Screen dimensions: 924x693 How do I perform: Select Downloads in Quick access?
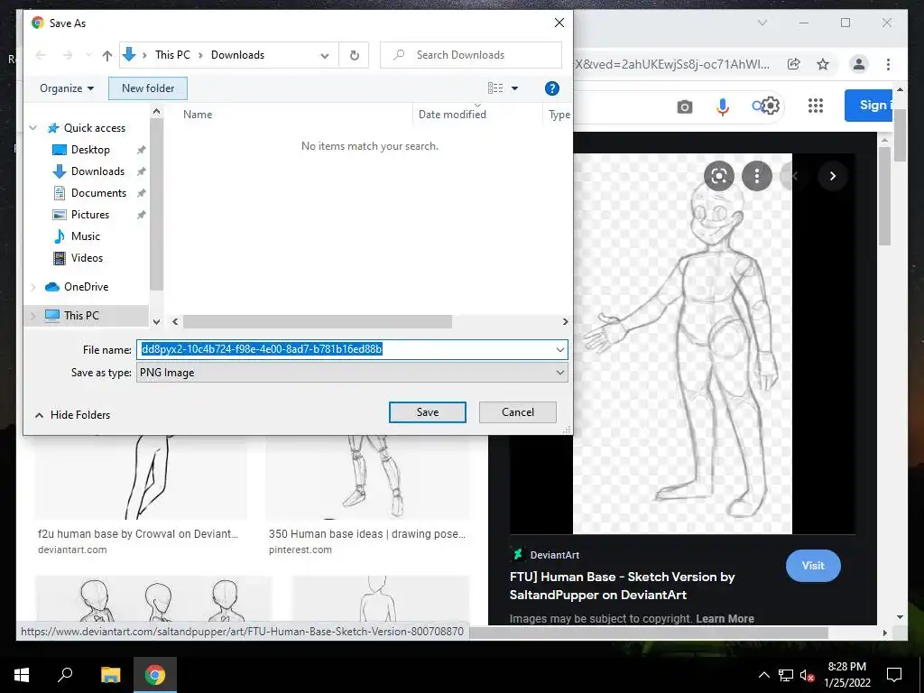pyautogui.click(x=97, y=171)
